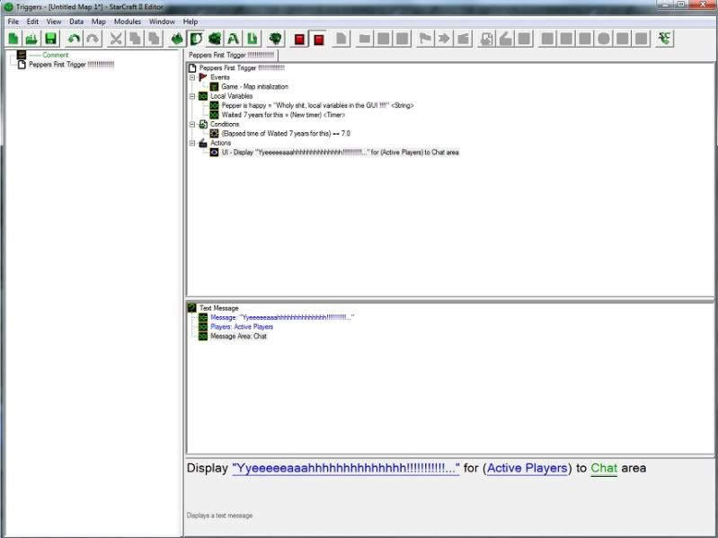Image resolution: width=718 pixels, height=538 pixels.
Task: Select the Text Message header row
Action: [x=219, y=308]
